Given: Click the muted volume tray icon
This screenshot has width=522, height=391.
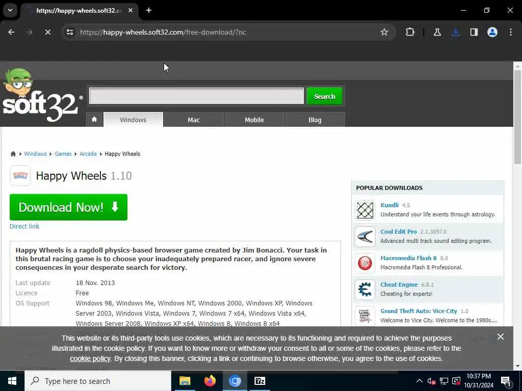Looking at the screenshot, I should 431,381.
